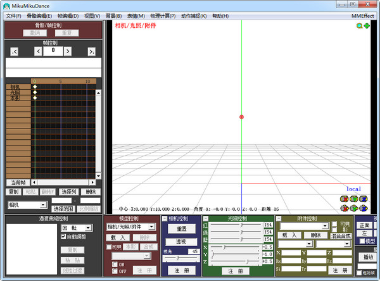Click the viewport zoom magnifier icon
This screenshot has height=281, width=380.
(x=359, y=25)
